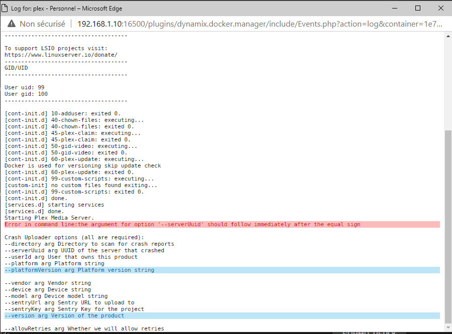Click '[services.d] starting services' line

tap(54, 205)
